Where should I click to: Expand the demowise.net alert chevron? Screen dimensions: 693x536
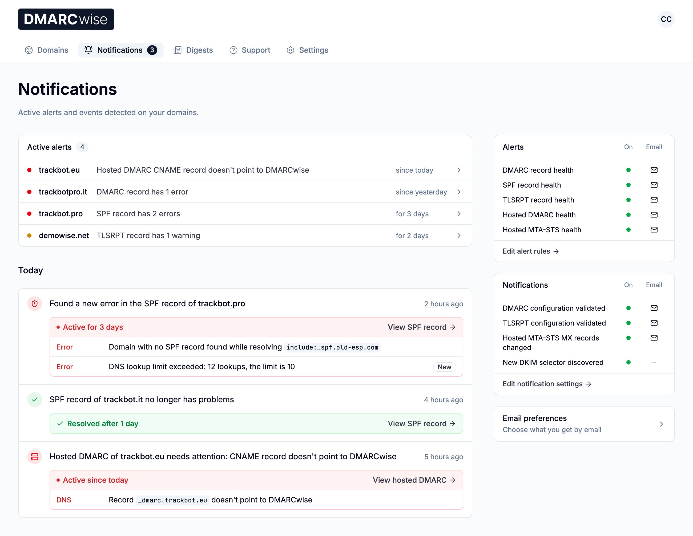459,236
